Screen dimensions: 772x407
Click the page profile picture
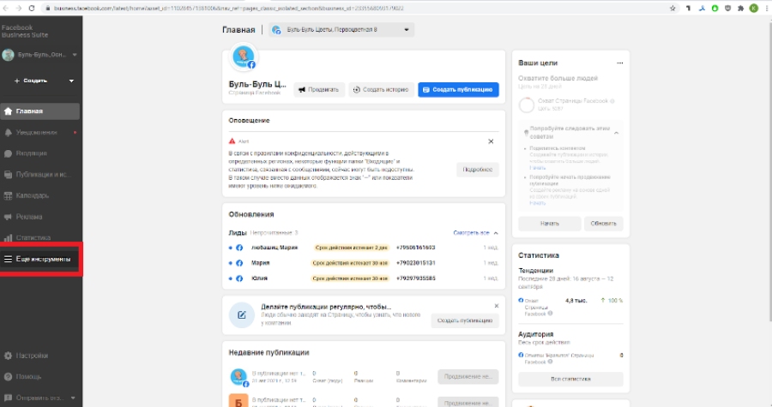[x=244, y=57]
